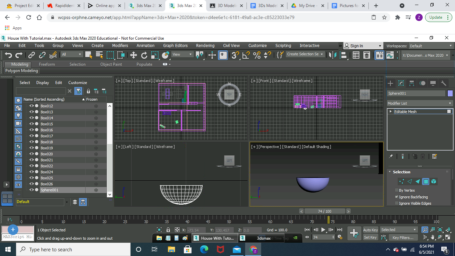Image resolution: width=455 pixels, height=256 pixels.
Task: Open the Modifier List dropdown
Action: [420, 103]
